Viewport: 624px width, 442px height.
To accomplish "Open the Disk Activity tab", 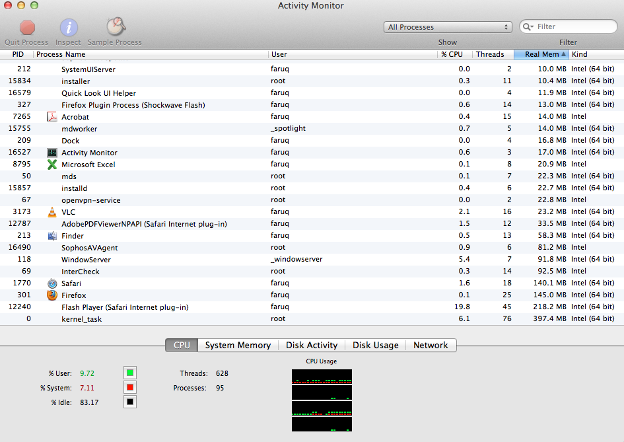I will click(312, 346).
